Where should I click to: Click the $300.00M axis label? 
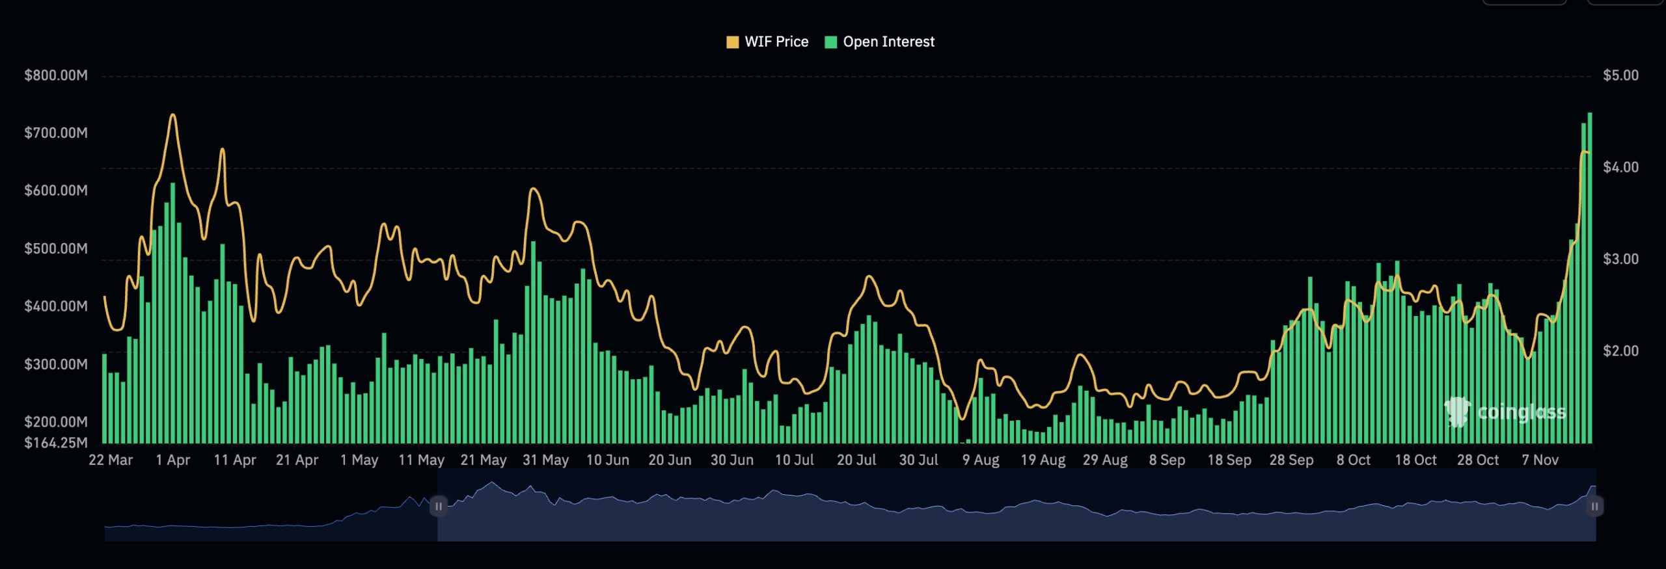56,364
